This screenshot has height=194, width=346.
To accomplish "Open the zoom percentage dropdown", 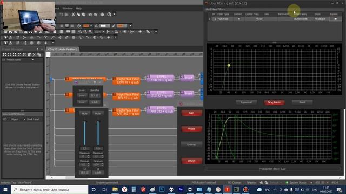I will (x=103, y=32).
